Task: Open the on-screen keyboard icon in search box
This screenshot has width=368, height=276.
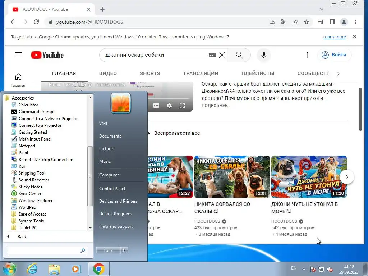Action: (x=212, y=55)
